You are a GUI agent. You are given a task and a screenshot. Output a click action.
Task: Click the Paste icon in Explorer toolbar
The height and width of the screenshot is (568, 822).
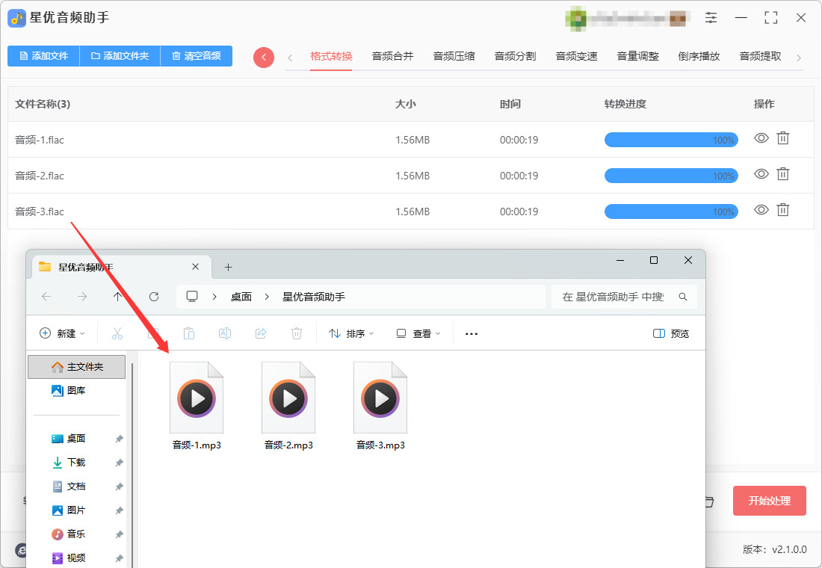click(189, 333)
